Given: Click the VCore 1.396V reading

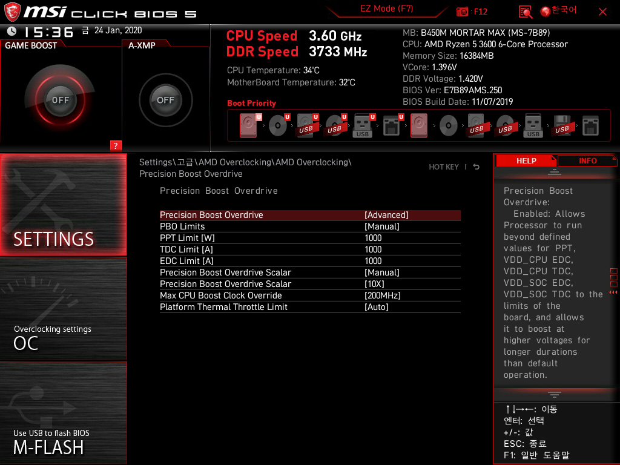Looking at the screenshot, I should point(430,67).
